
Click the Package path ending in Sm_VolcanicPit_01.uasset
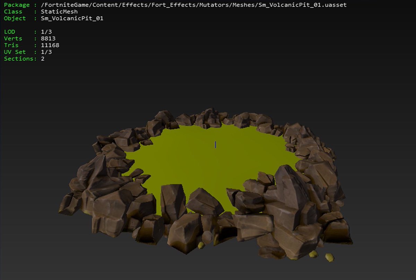pyautogui.click(x=194, y=5)
